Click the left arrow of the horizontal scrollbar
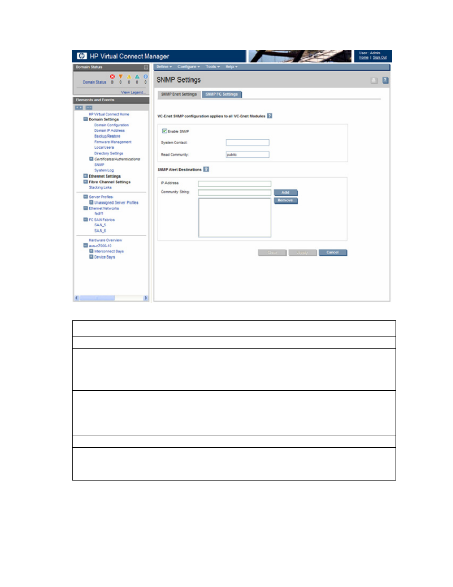 pyautogui.click(x=77, y=298)
